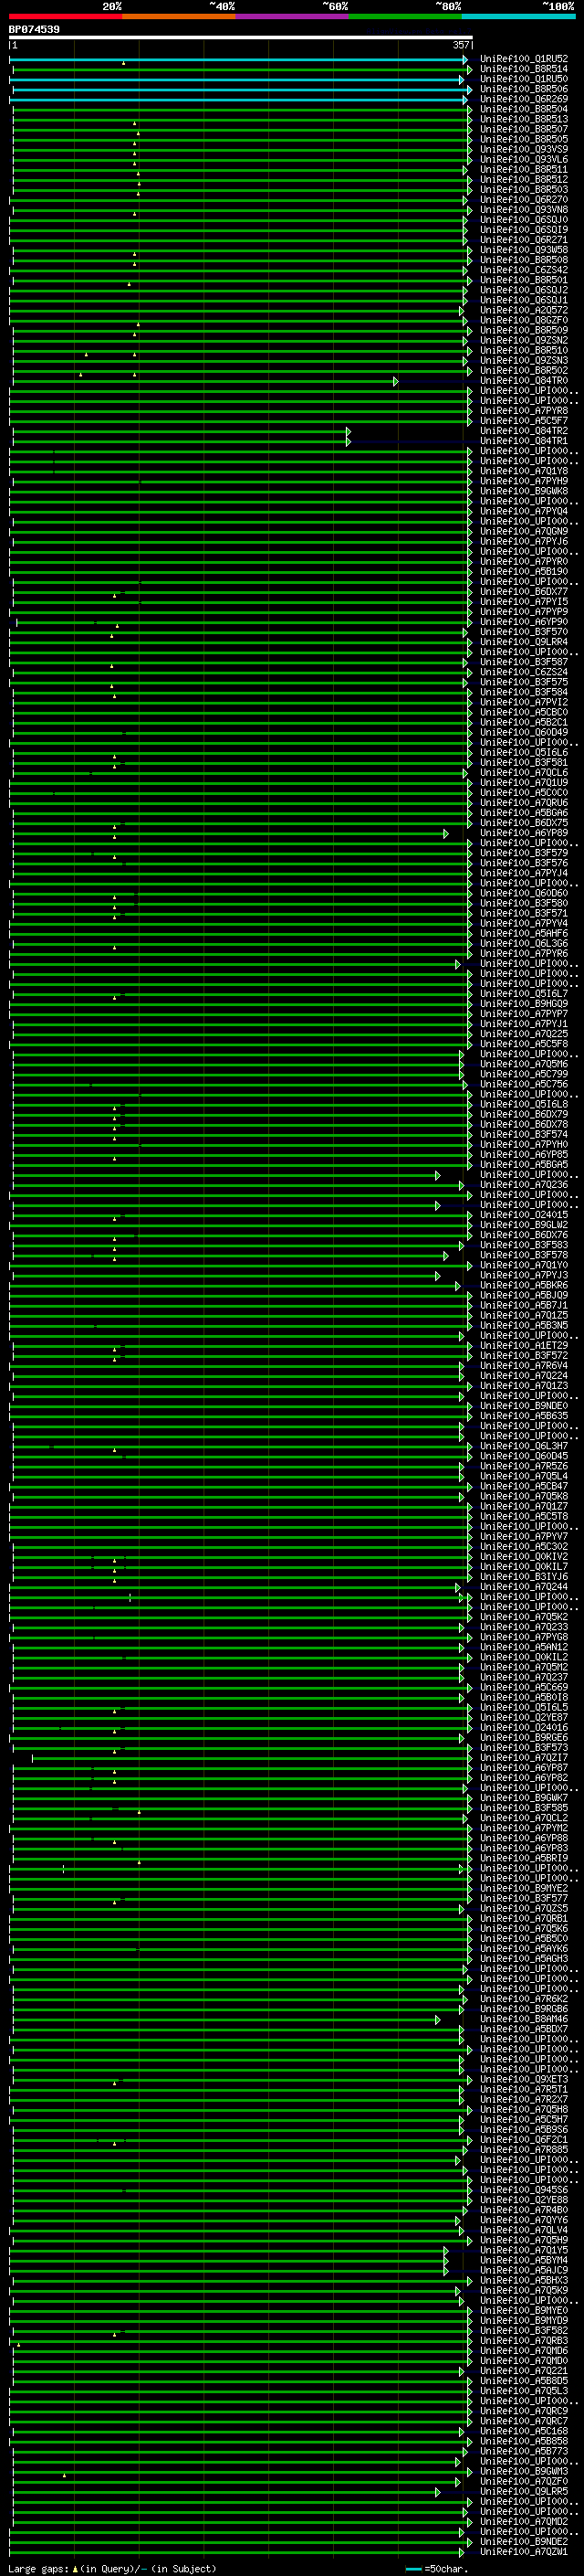Choose sequence UniRef100_A7PYR8
Screen dimensions: 584x2576
(x=524, y=411)
